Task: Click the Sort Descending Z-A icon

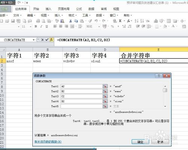Action: point(142,21)
